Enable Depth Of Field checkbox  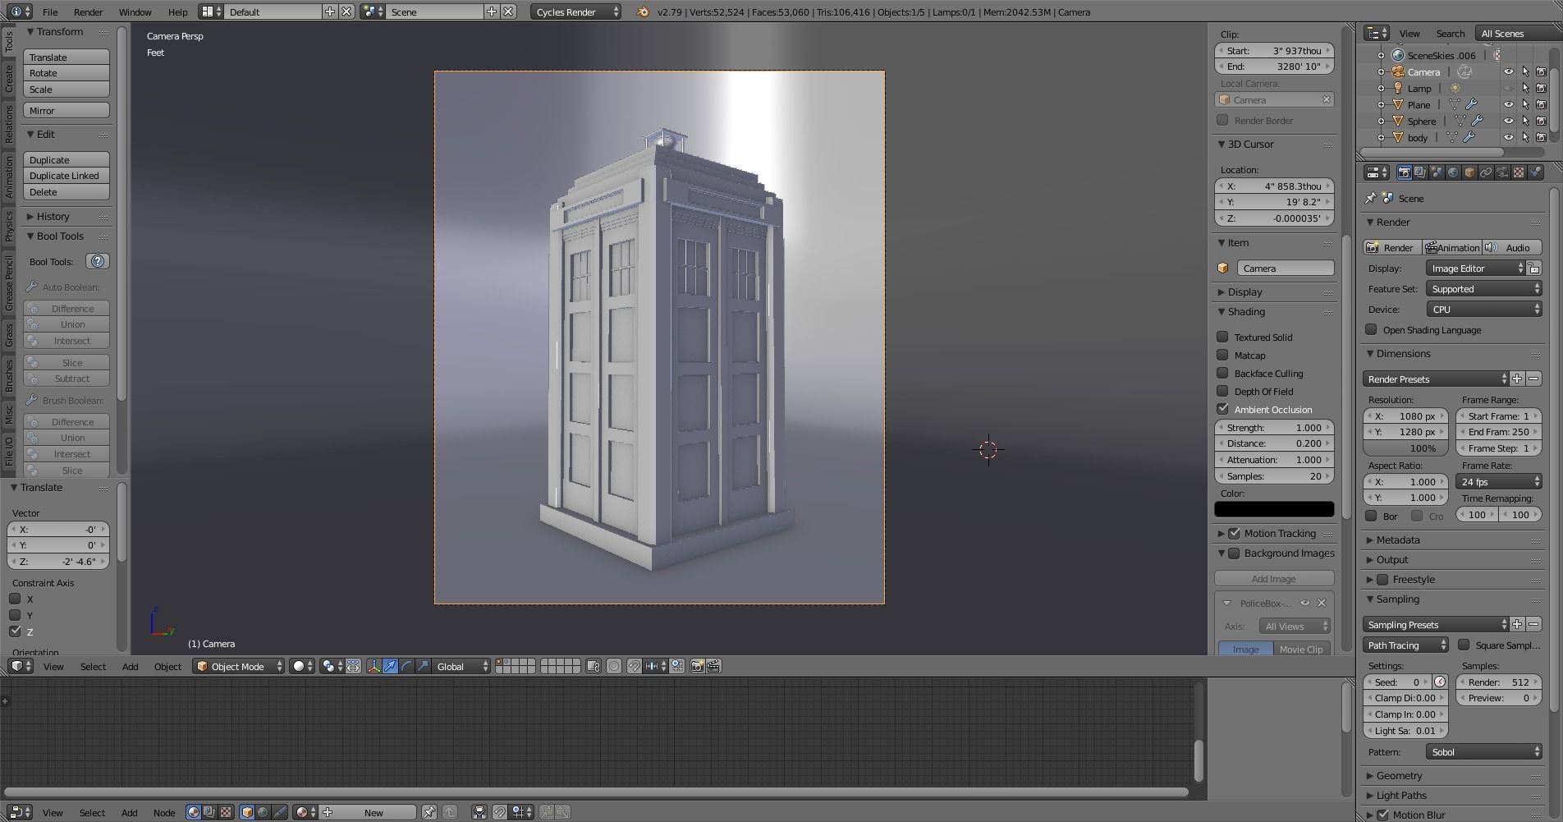[1222, 391]
